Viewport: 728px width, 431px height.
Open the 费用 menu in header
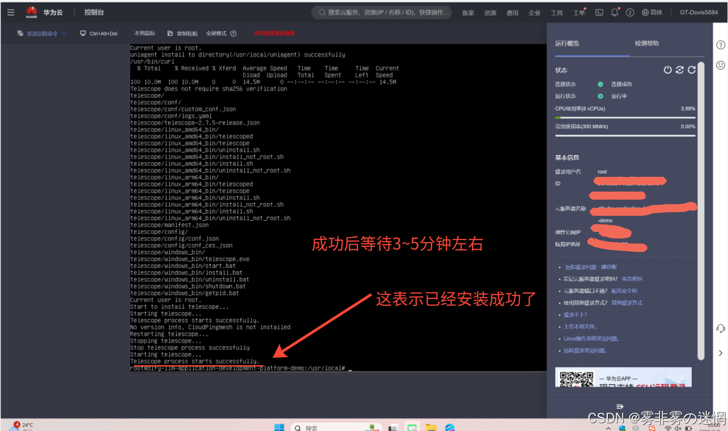[x=512, y=13]
